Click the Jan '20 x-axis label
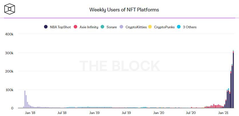The width and height of the screenshot is (239, 116). (x=158, y=113)
